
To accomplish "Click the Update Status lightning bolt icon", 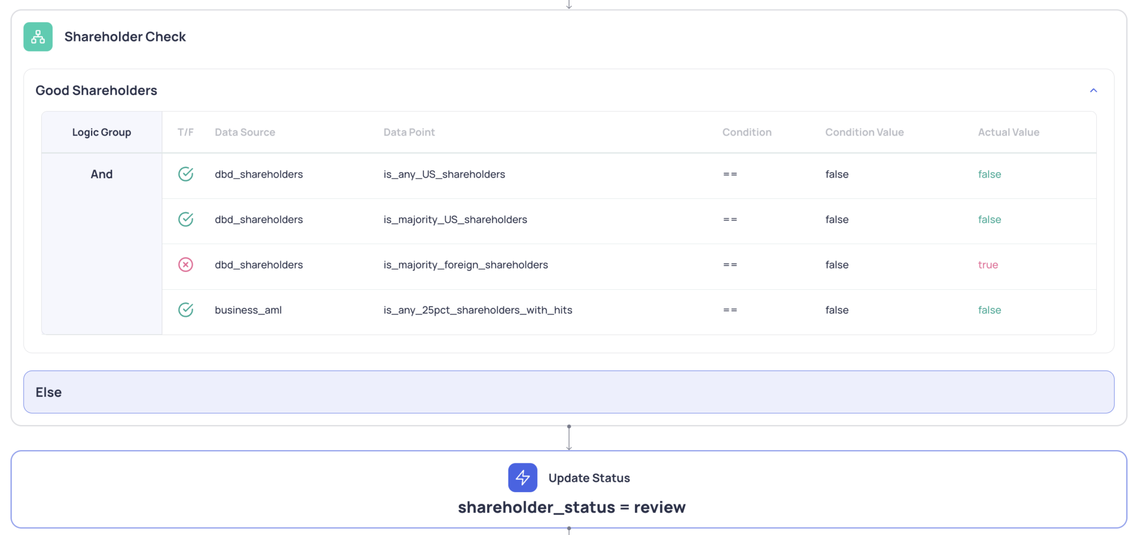I will click(x=522, y=477).
